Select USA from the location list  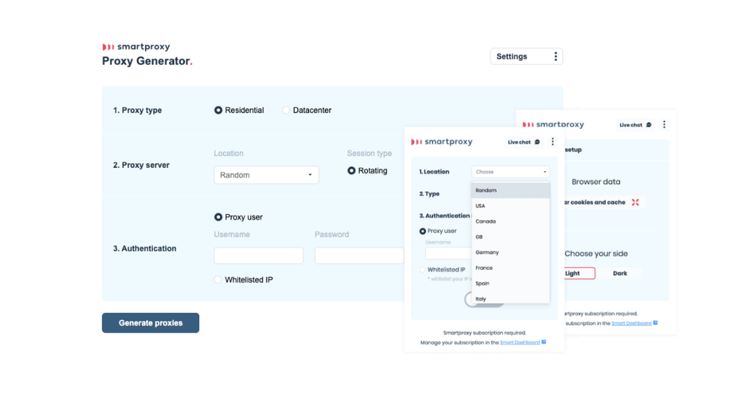tap(510, 206)
